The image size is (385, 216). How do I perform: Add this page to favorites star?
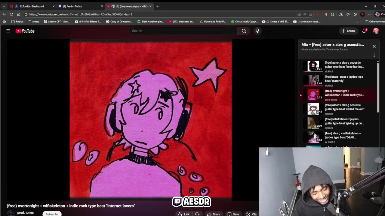pyautogui.click(x=310, y=14)
